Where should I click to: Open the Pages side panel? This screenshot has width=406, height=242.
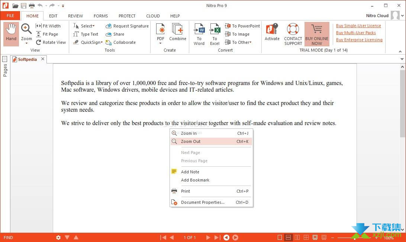coord(5,66)
